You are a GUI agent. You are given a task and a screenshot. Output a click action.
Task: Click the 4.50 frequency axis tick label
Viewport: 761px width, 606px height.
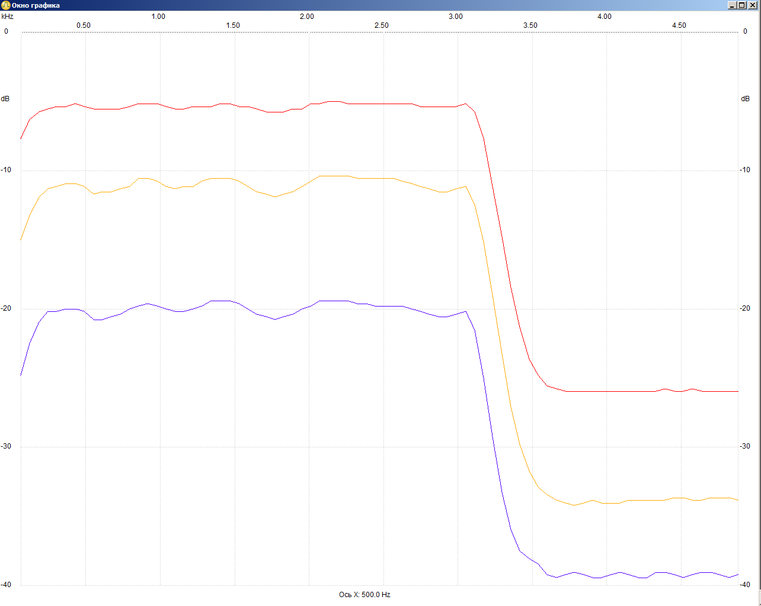679,25
